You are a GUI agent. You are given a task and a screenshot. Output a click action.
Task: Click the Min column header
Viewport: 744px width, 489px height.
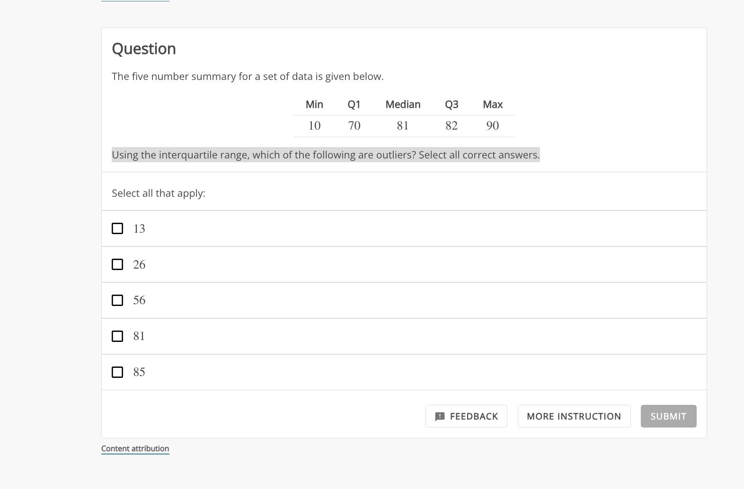pyautogui.click(x=314, y=105)
